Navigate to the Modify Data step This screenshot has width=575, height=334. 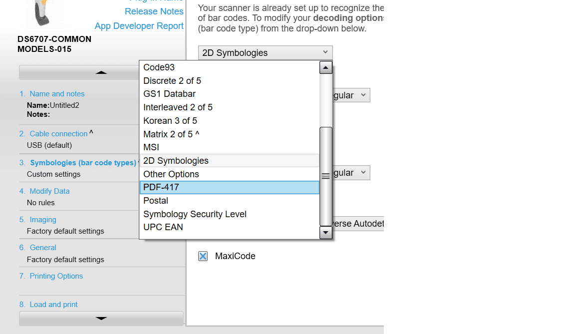(x=49, y=191)
